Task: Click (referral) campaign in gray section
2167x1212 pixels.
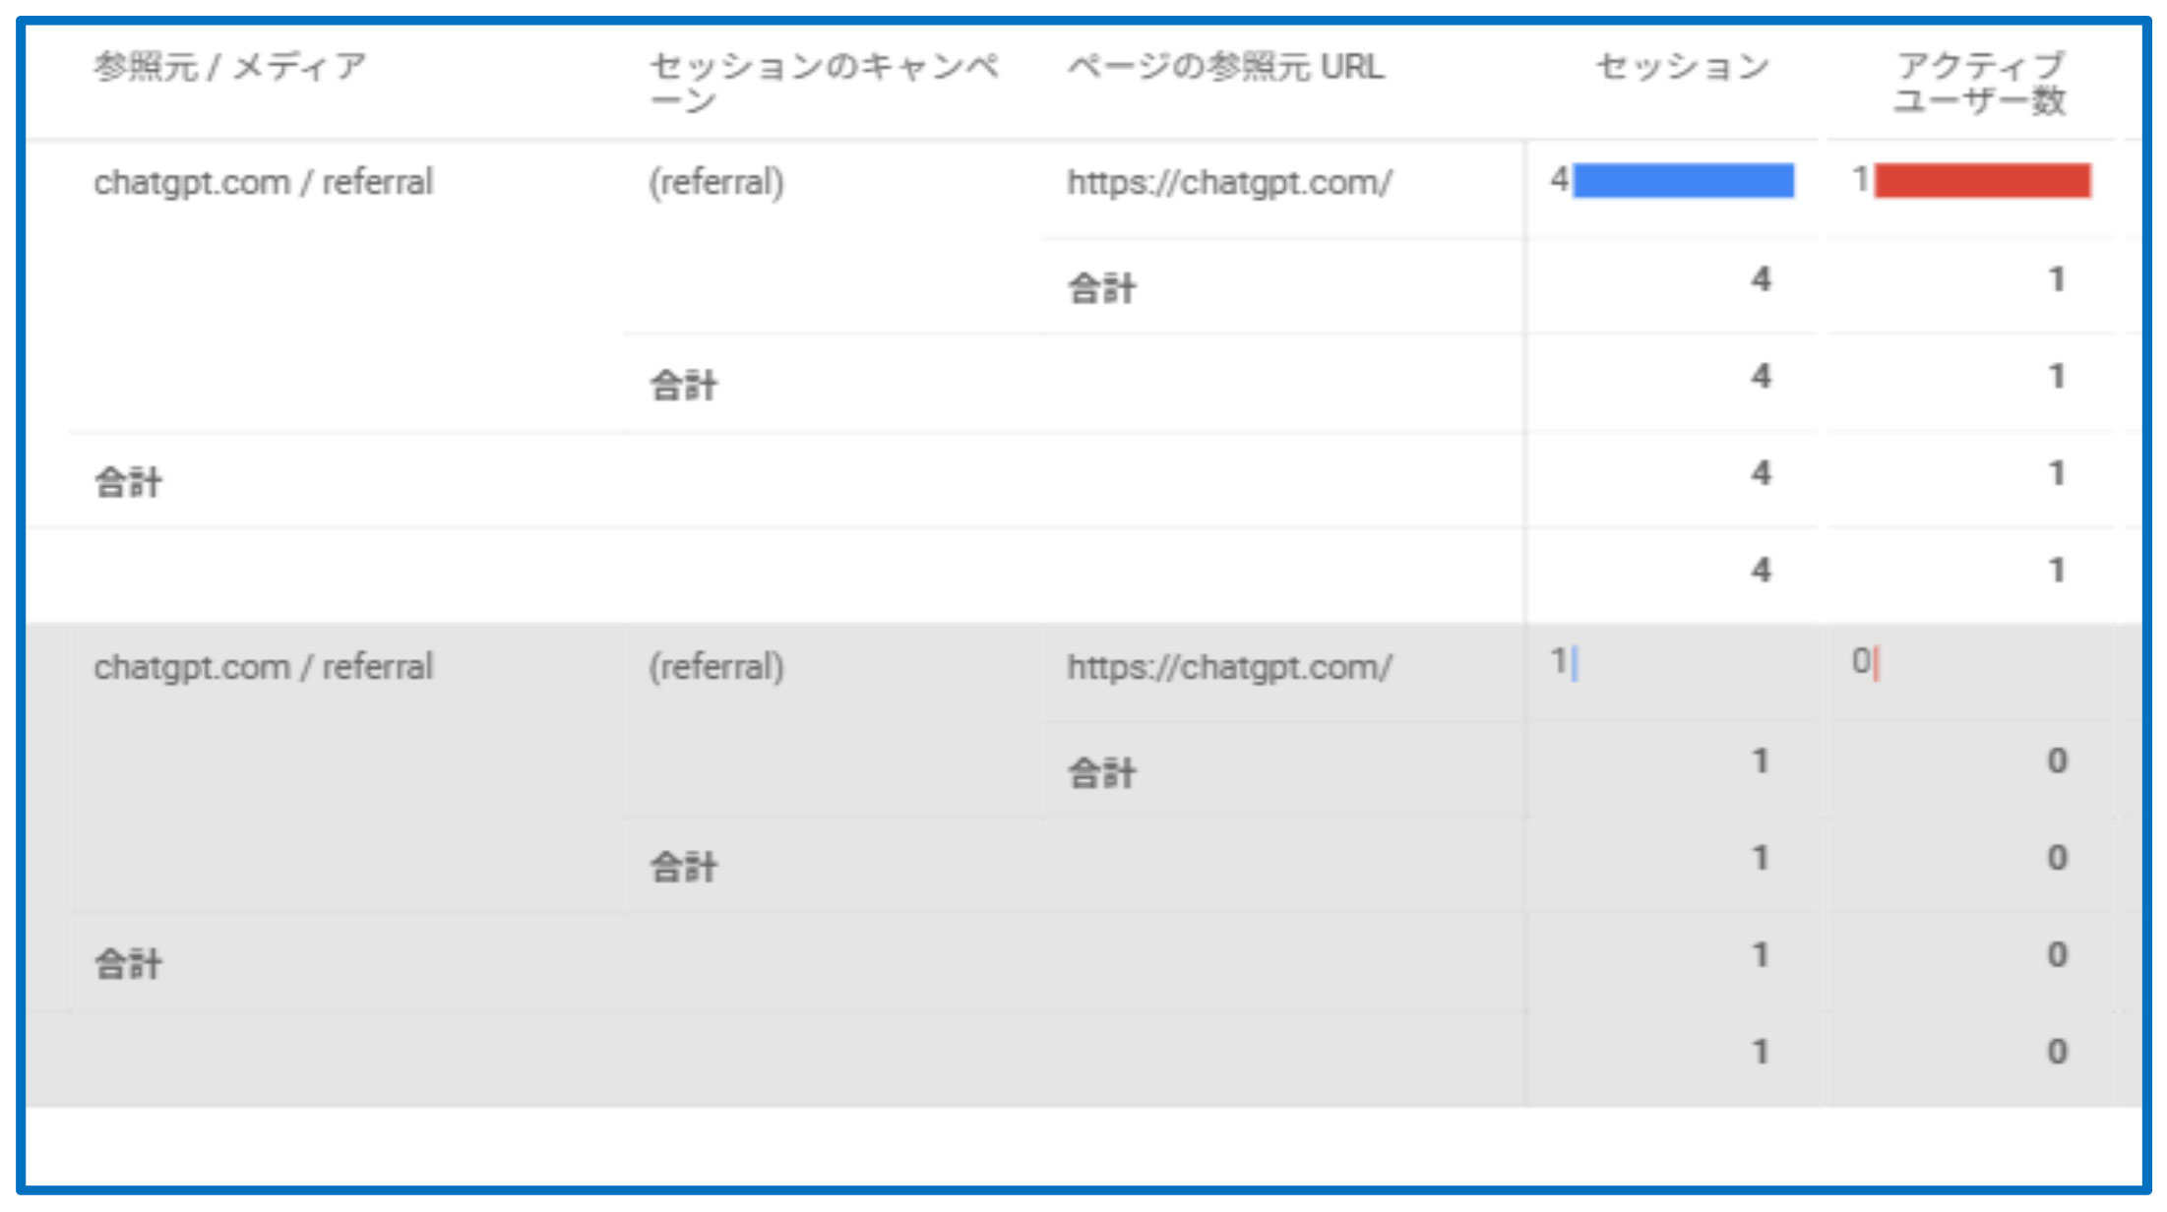Action: 716,668
